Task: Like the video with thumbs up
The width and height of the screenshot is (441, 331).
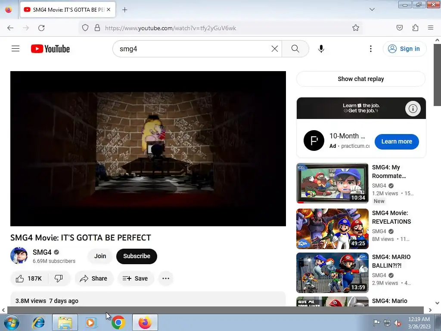Action: point(29,278)
